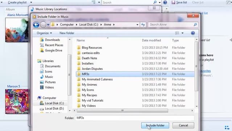The height and width of the screenshot is (131, 232).
Task: Click Local Disk (C:) in the breadcrumb
Action: (88, 24)
